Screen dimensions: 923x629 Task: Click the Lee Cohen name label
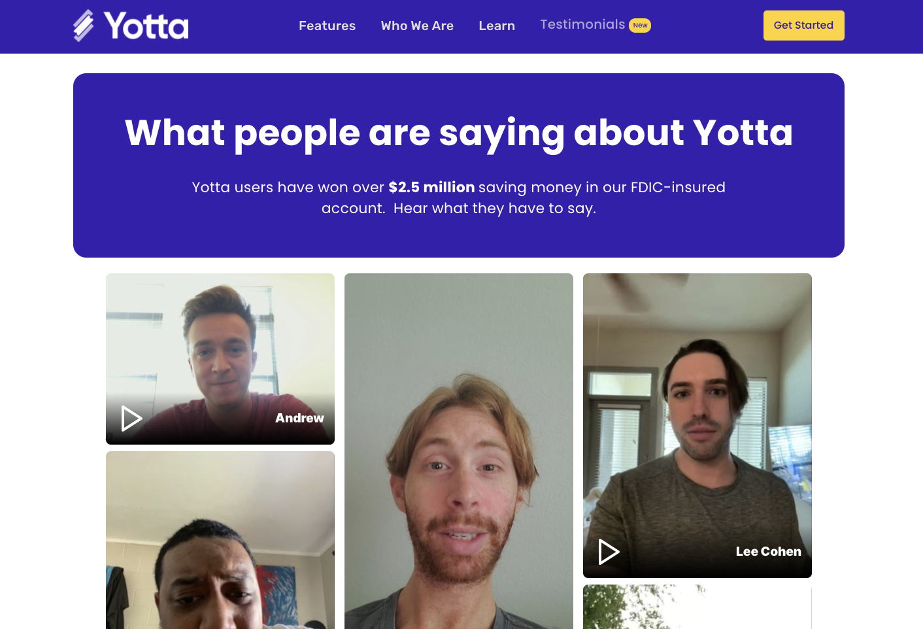768,551
